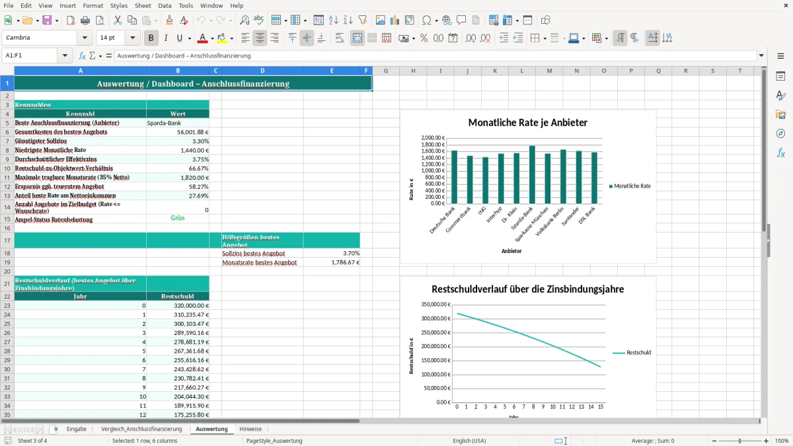The width and height of the screenshot is (793, 446).
Task: Insert hyperlink icon
Action: click(447, 20)
